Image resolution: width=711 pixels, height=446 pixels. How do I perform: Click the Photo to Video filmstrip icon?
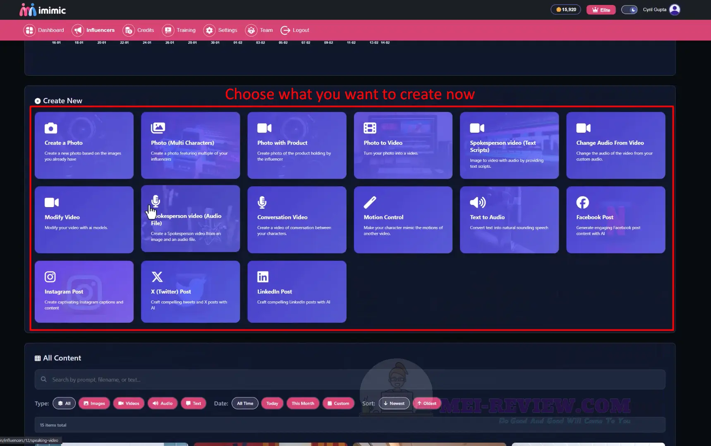370,128
